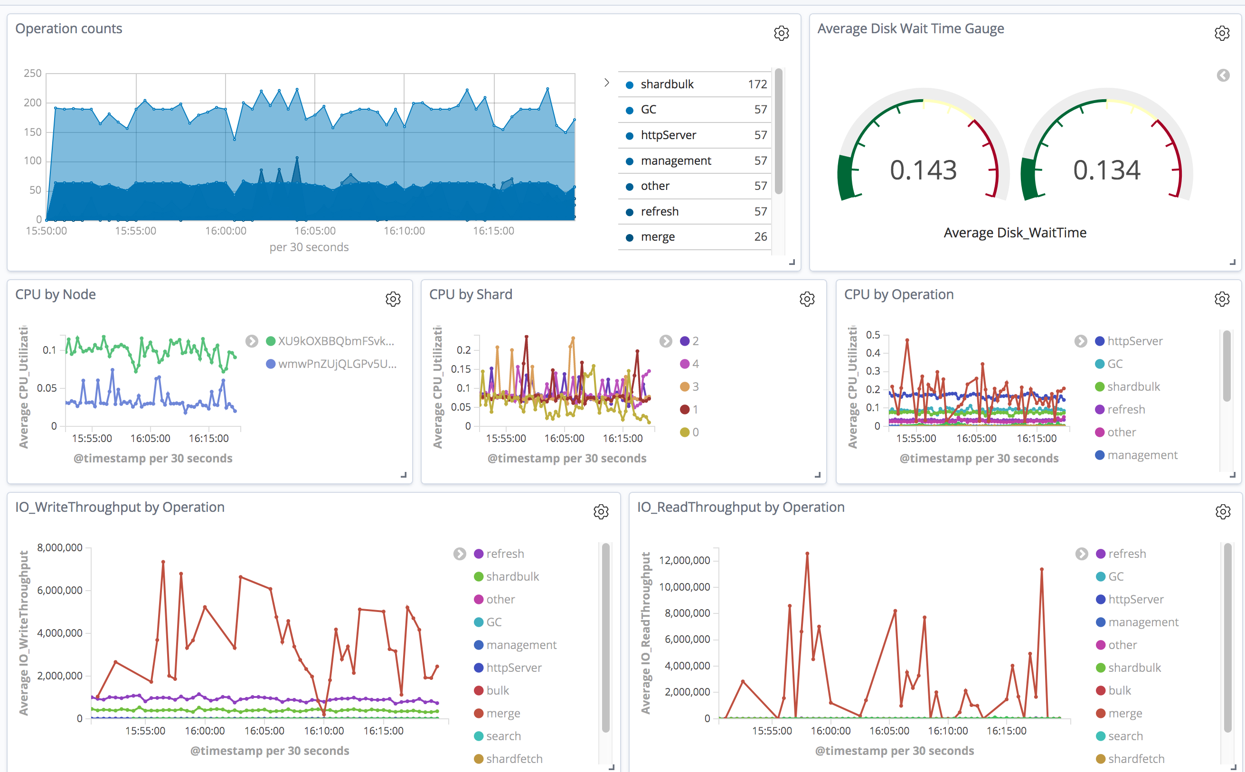1245x772 pixels.
Task: Open settings gear on IO_WriteThroughput by Operation panel
Action: pos(601,512)
